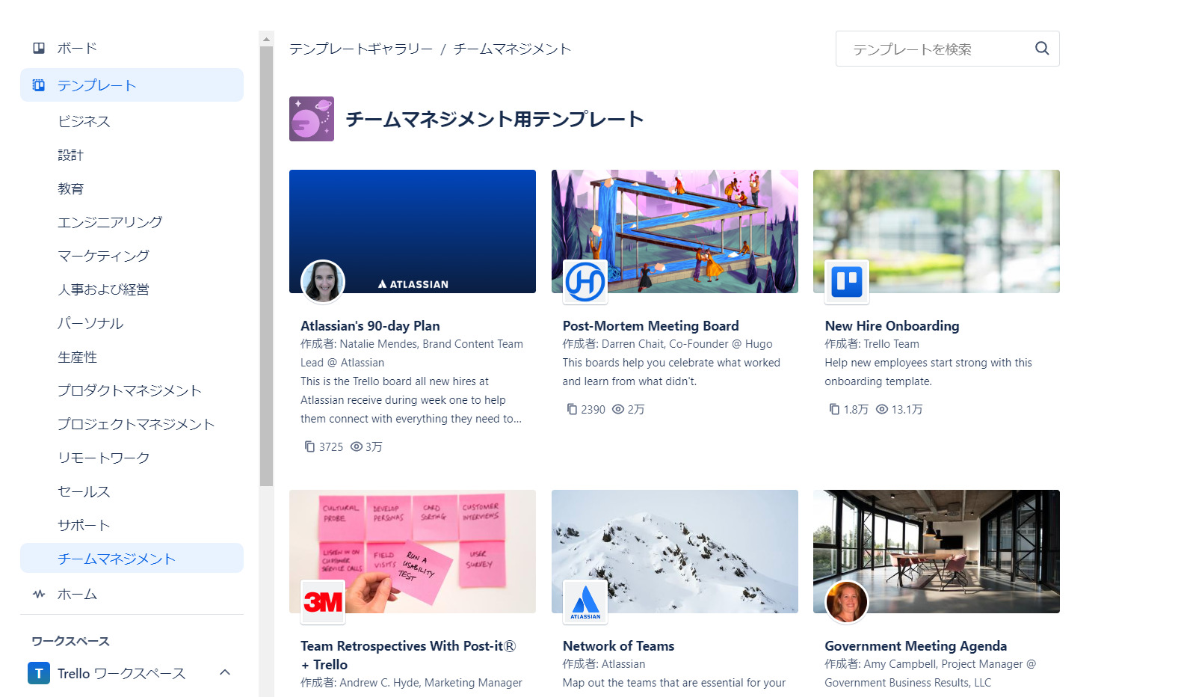Click Amy Campbell avatar on Government Meeting card

pyautogui.click(x=847, y=602)
